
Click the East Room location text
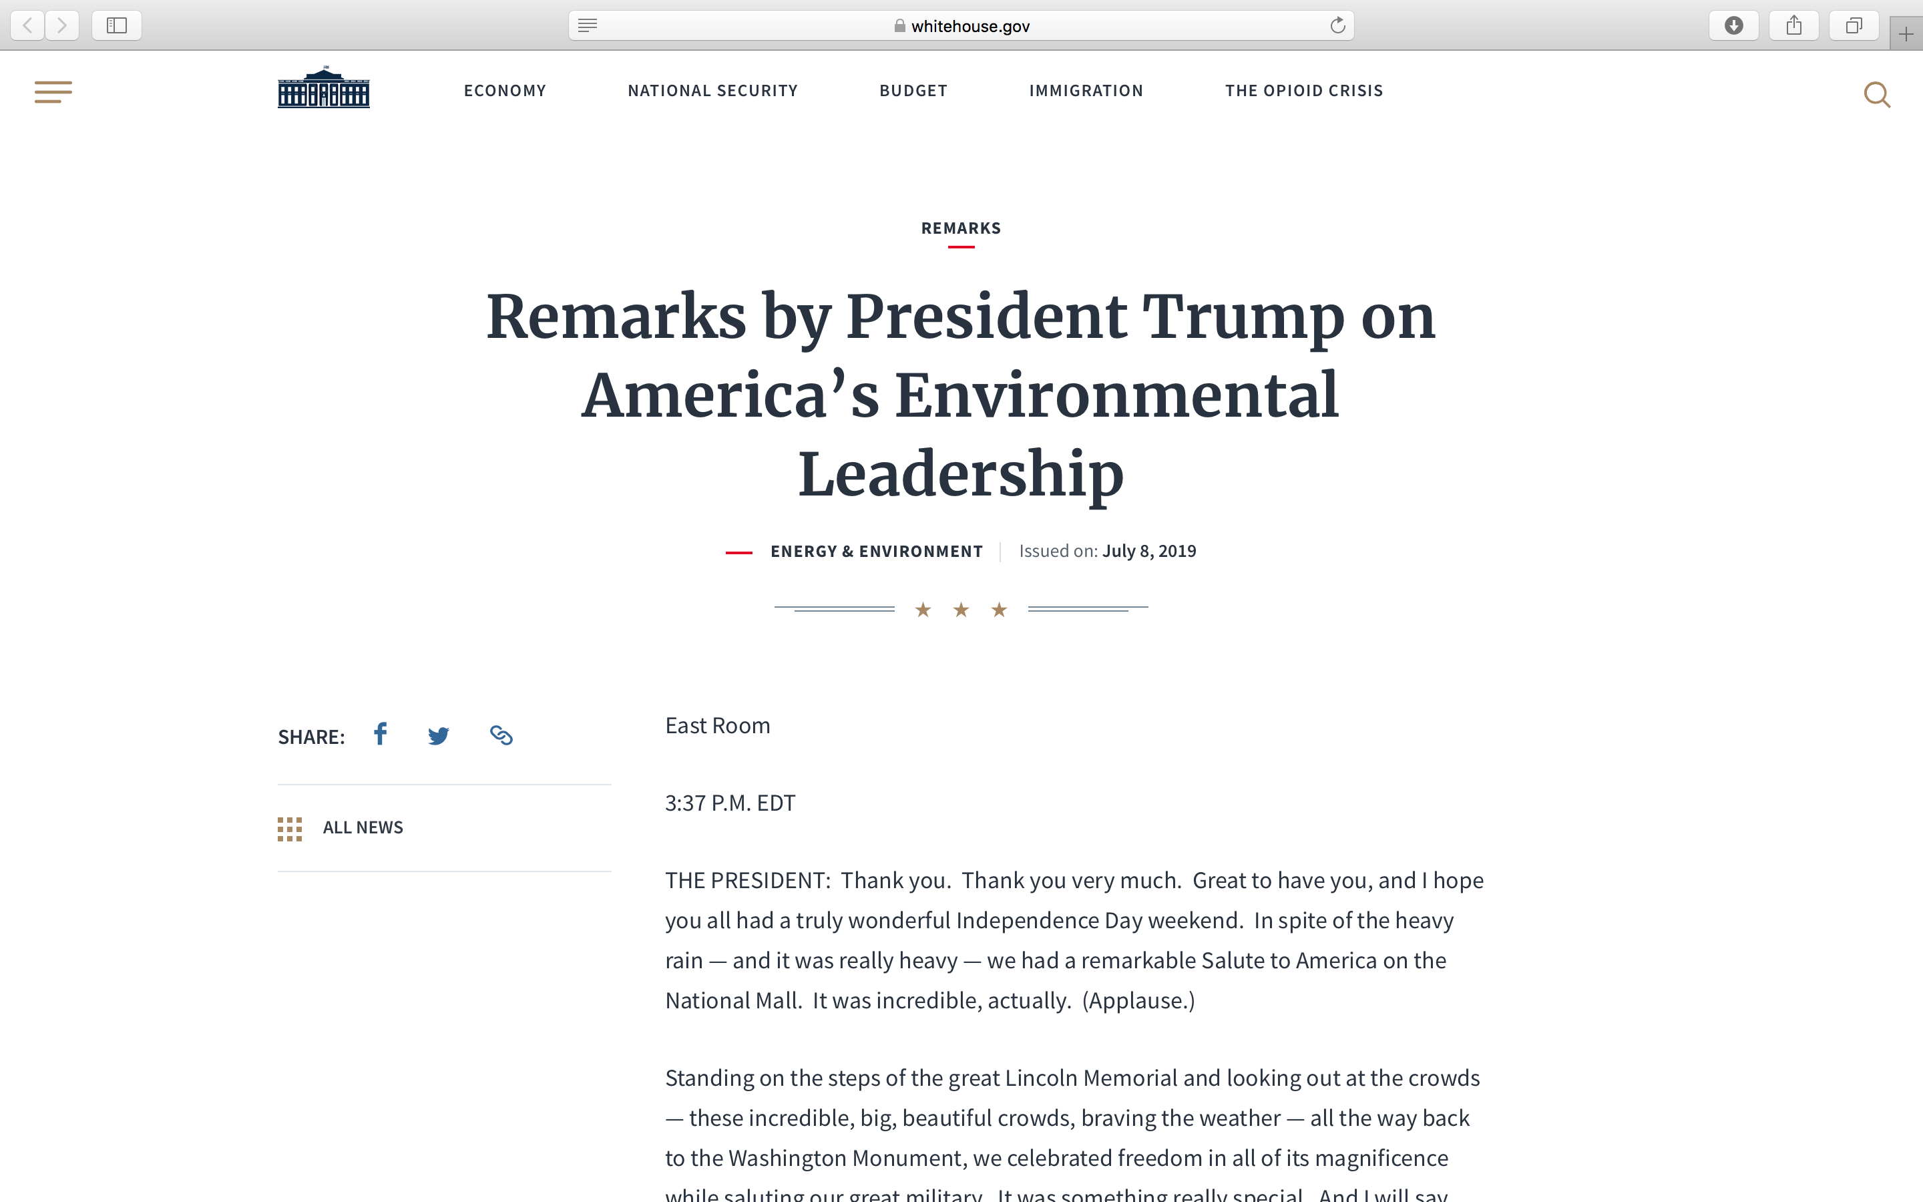718,726
